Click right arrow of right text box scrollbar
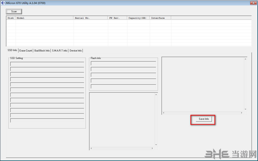Screen dimensions: 258x161 point(242,113)
